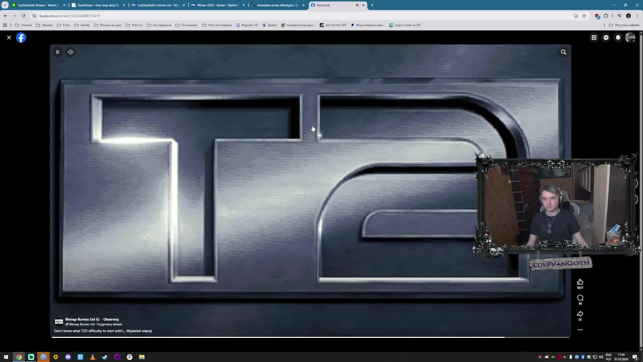
Task: Open the red shield extension icon
Action: point(597,16)
